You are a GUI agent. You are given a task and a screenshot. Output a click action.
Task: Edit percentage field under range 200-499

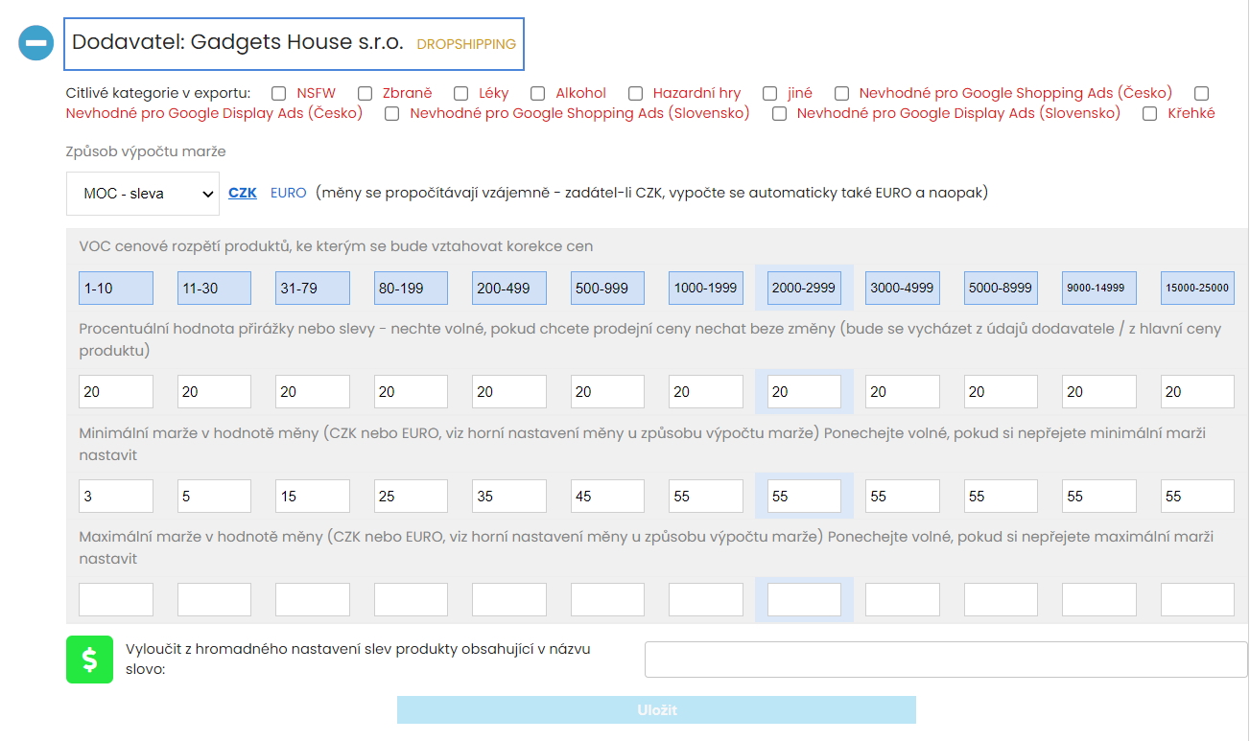click(509, 391)
